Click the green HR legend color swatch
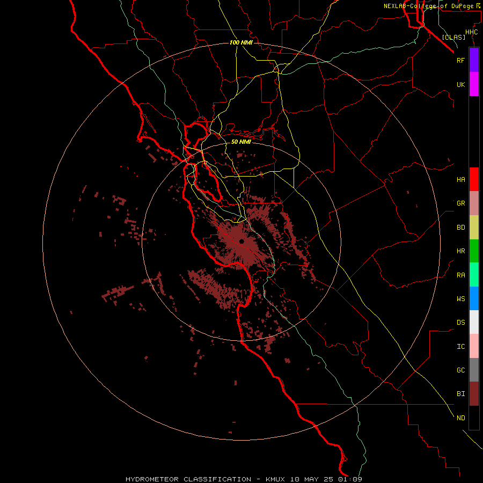 click(x=474, y=251)
